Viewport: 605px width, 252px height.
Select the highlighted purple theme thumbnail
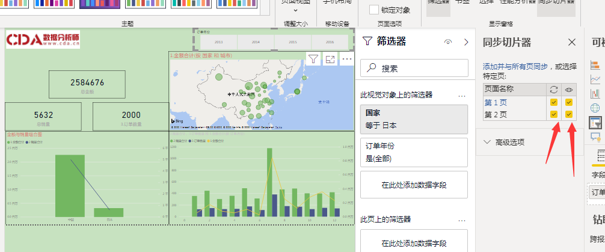click(99, 3)
